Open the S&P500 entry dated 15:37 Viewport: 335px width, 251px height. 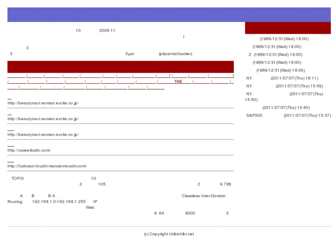[x=288, y=116]
